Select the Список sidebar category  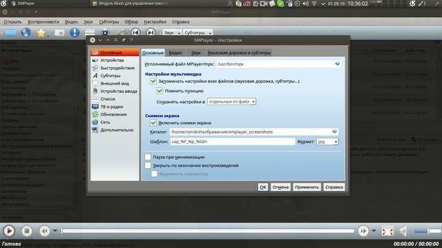pos(115,99)
